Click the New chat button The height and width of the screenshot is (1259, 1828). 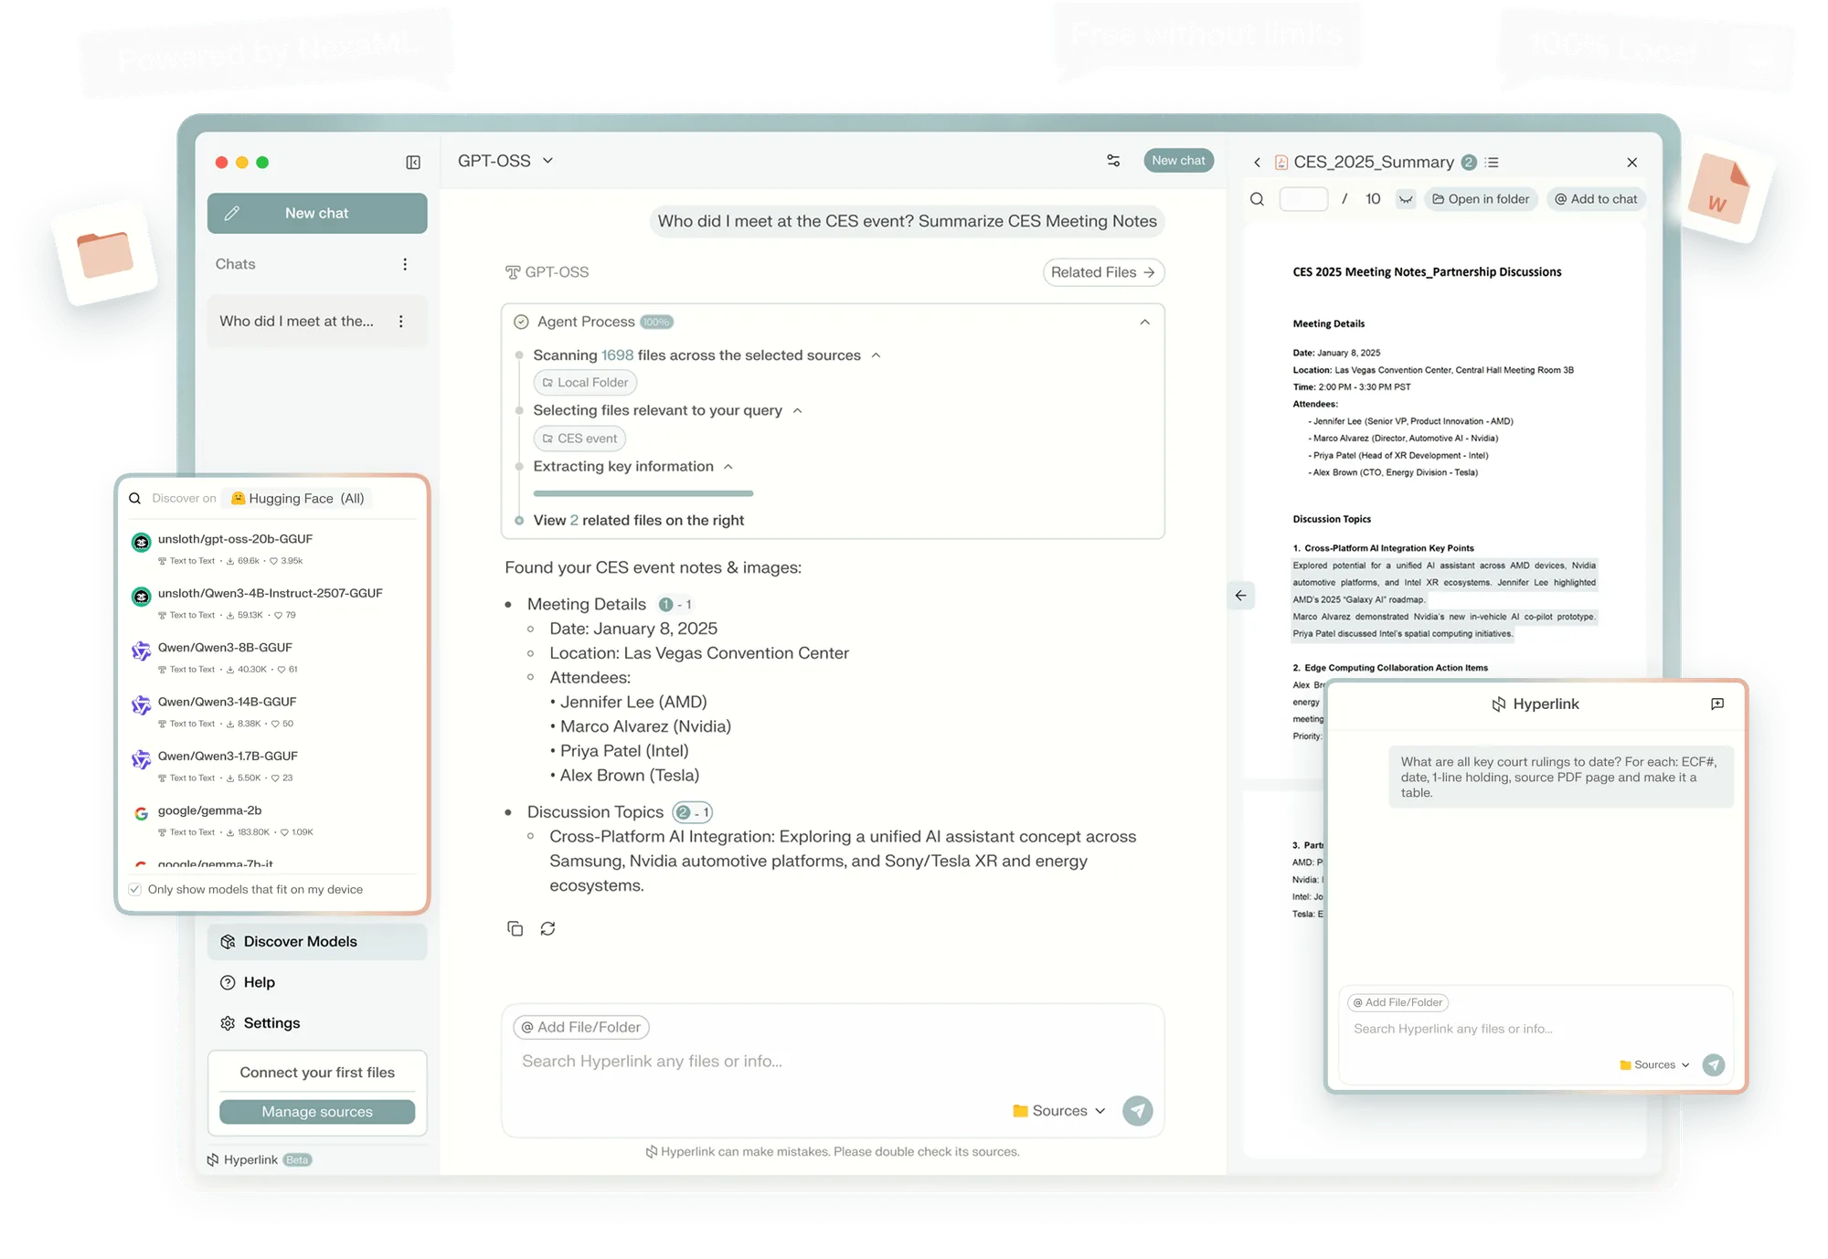[316, 213]
